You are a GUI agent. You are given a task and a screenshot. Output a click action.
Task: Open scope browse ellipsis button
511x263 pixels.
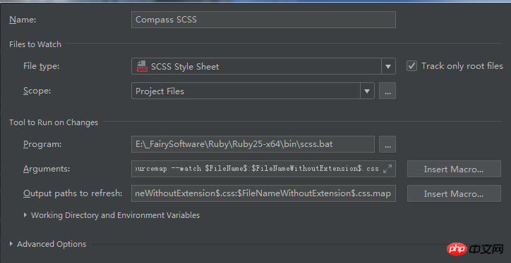point(387,91)
